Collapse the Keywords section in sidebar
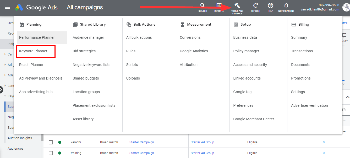The width and height of the screenshot is (350, 158). pyautogui.click(x=5, y=96)
